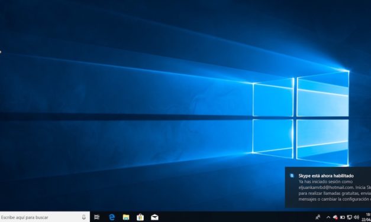Open the 'Skype está ahora habilitado' notification
This screenshot has width=371, height=222.
328,188
